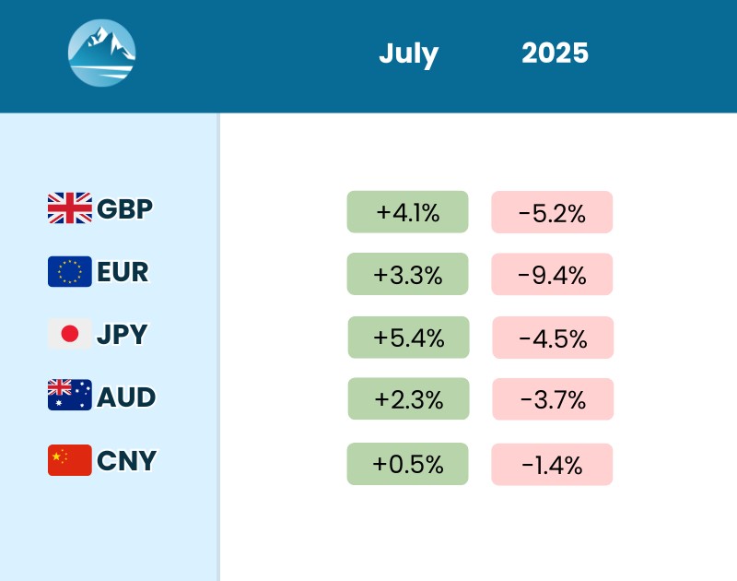
Task: Click the EUR currency label
Action: coord(123,272)
